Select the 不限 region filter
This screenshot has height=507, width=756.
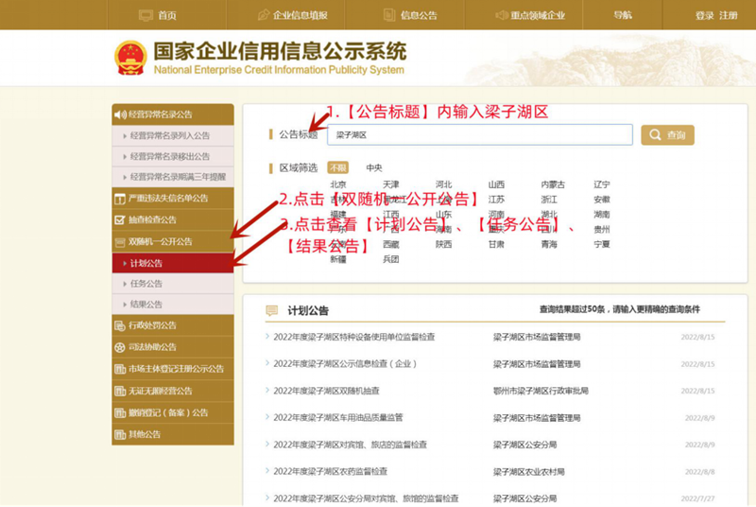[x=337, y=167]
